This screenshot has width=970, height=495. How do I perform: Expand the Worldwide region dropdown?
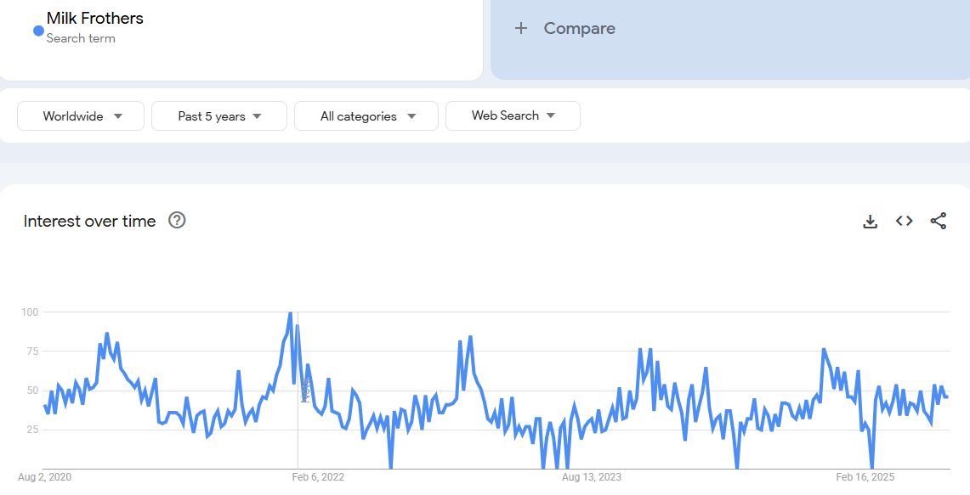82,116
